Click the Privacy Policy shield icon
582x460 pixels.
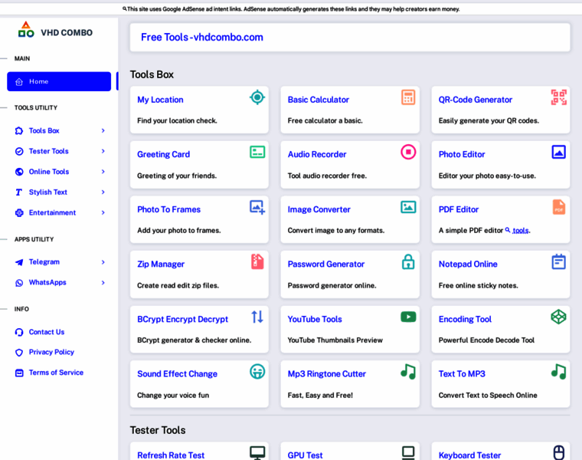click(19, 352)
